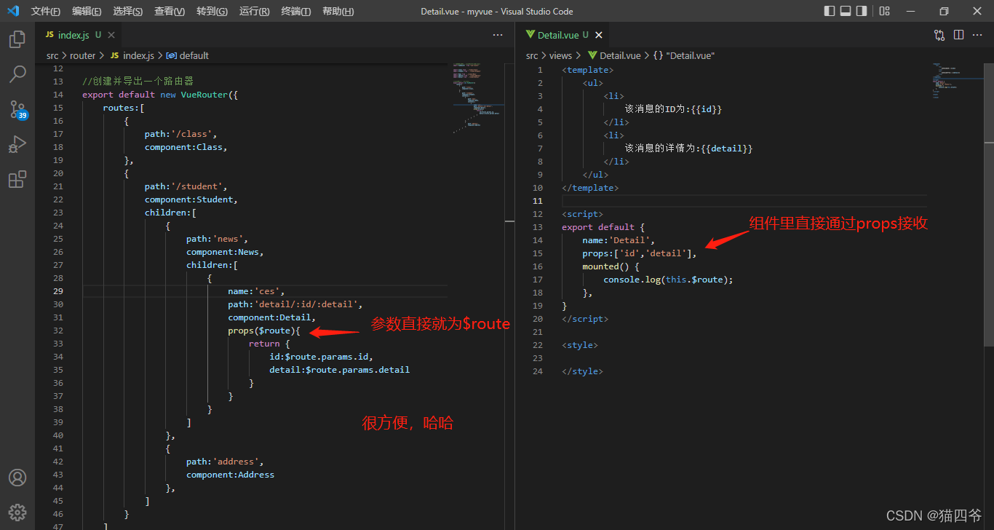The height and width of the screenshot is (530, 994).
Task: Open more actions in right editor group
Action: click(977, 35)
